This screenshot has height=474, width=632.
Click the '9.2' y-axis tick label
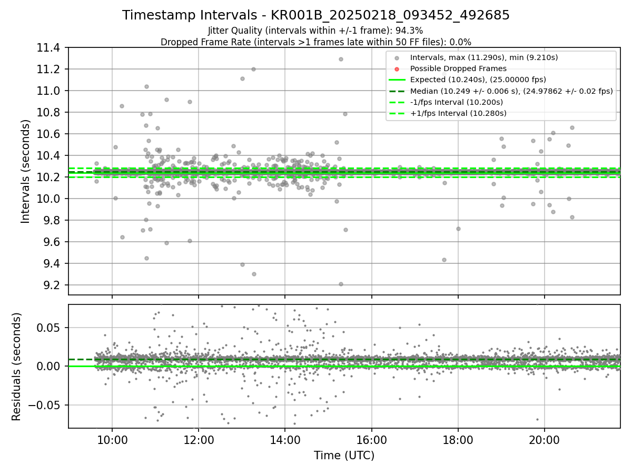pyautogui.click(x=53, y=285)
